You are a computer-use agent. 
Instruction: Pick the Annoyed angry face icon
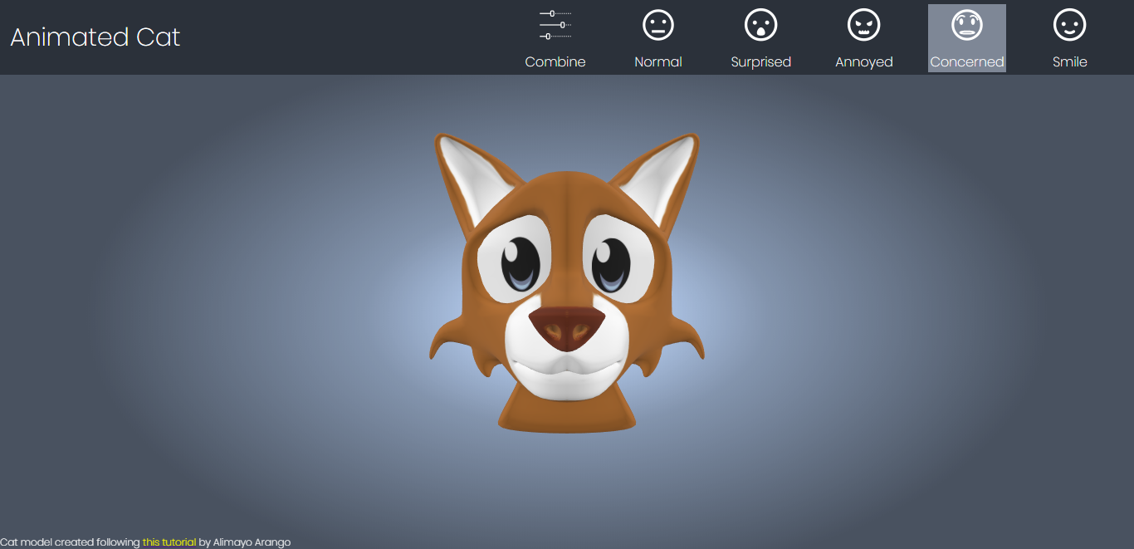863,25
